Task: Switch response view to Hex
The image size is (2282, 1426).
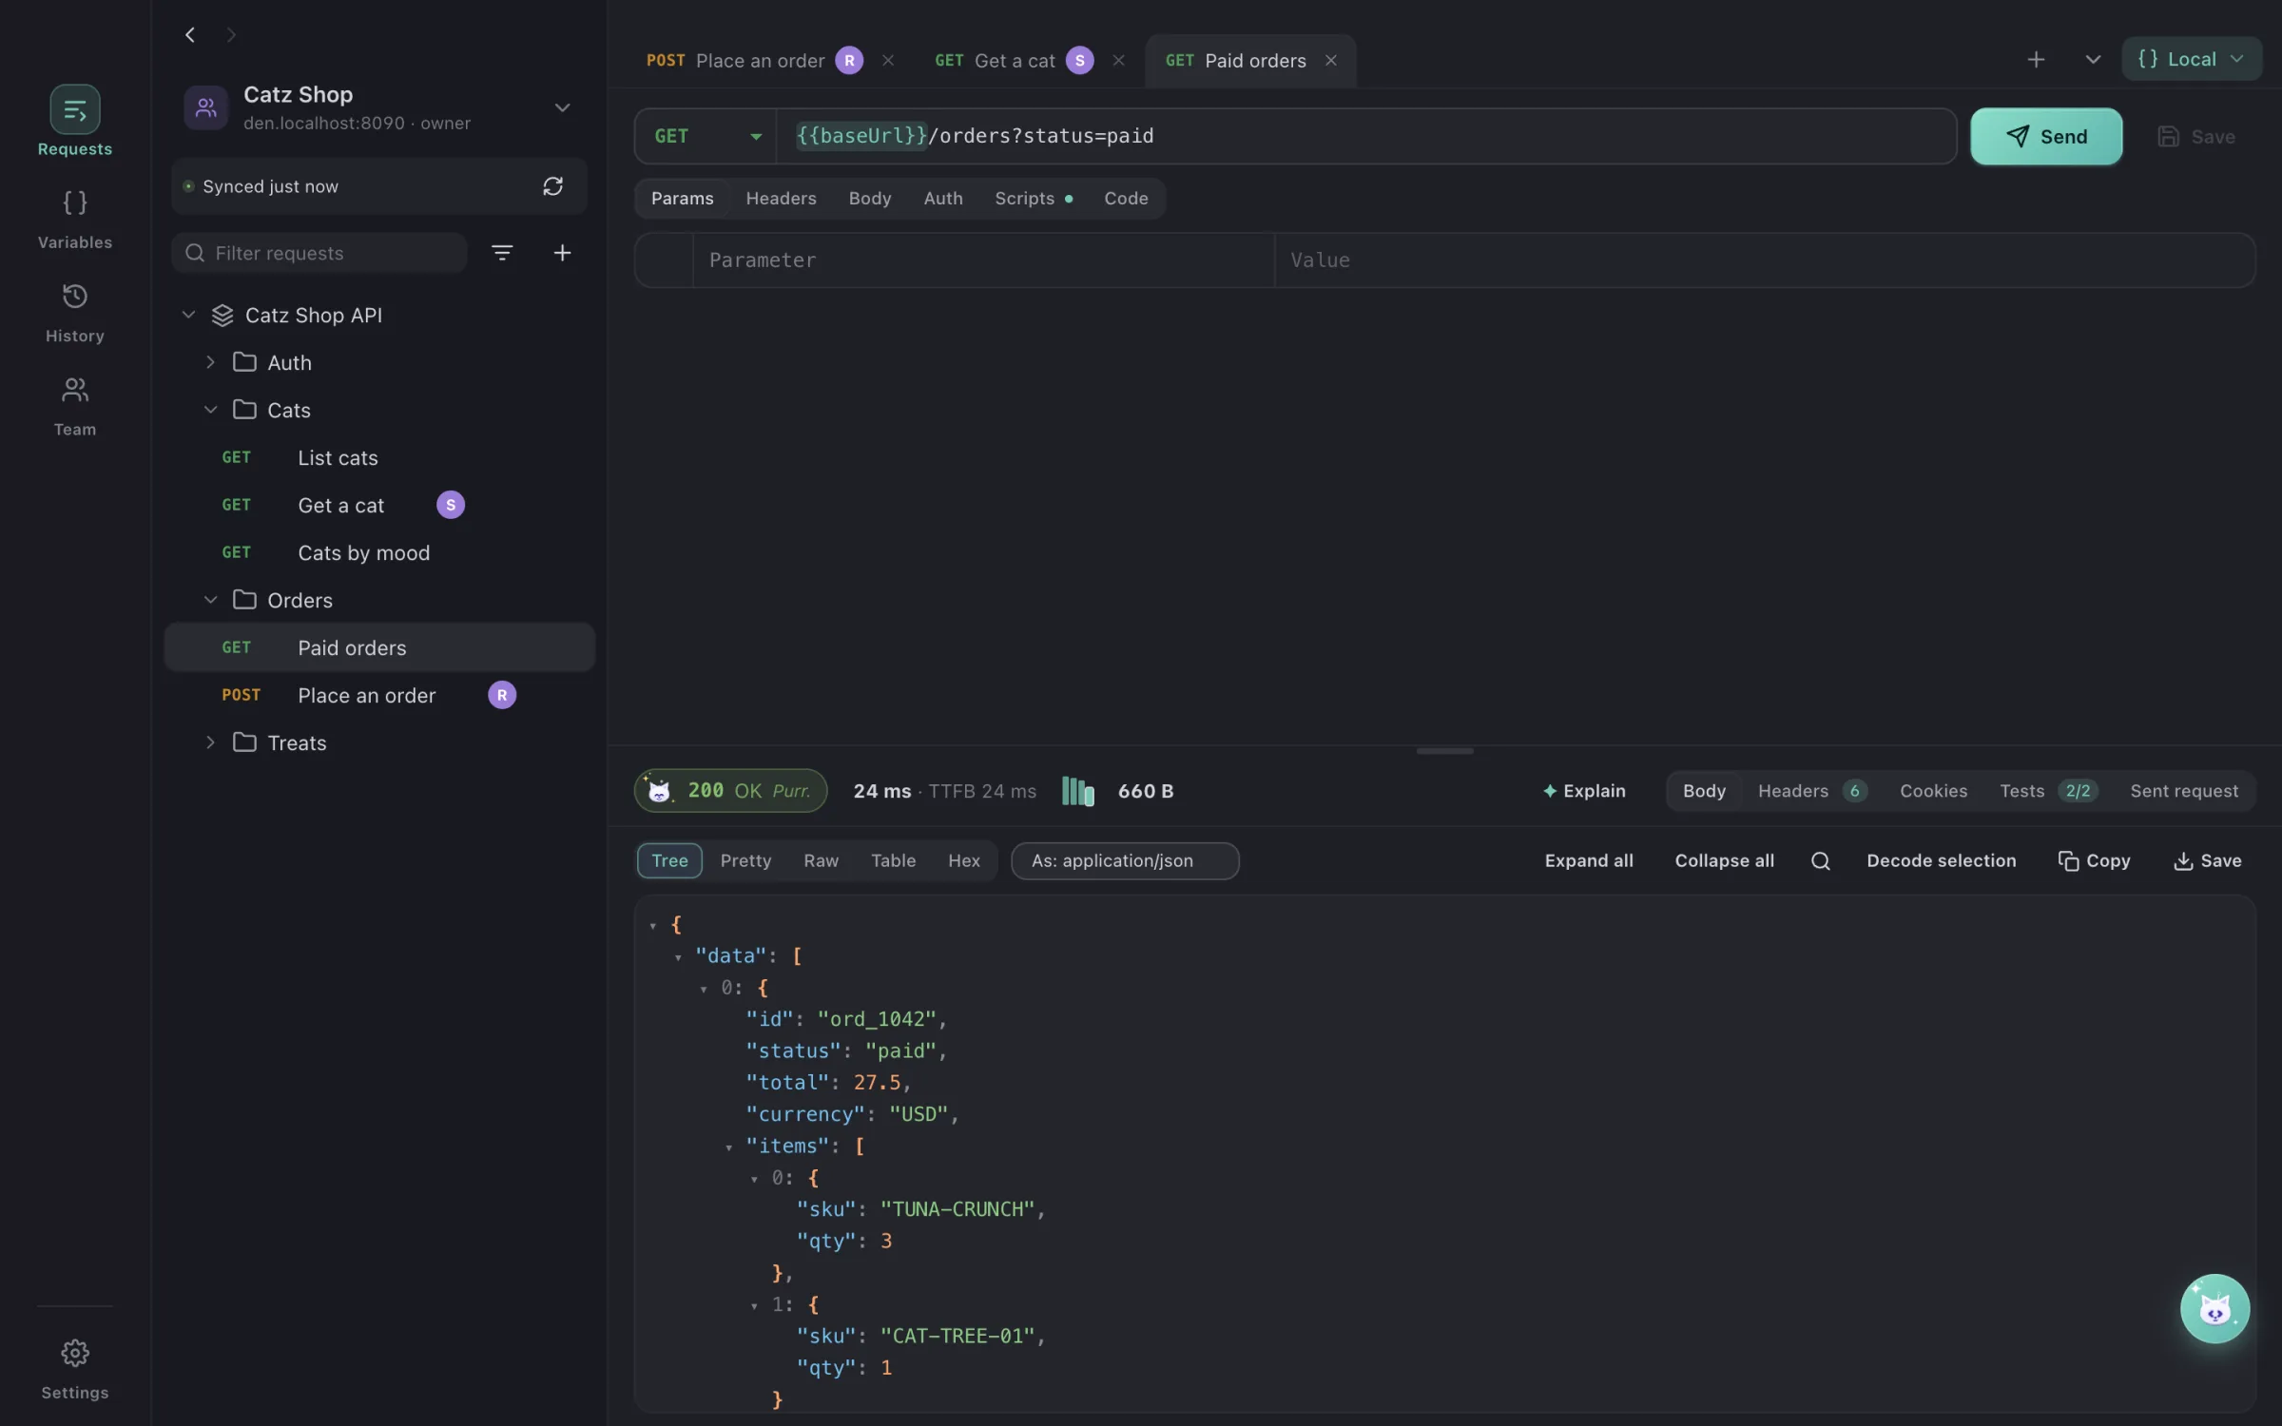Action: 963,860
